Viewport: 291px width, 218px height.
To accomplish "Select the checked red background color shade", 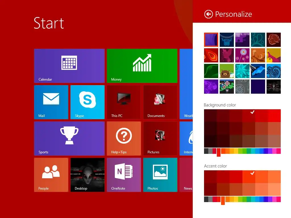I will 249,116.
